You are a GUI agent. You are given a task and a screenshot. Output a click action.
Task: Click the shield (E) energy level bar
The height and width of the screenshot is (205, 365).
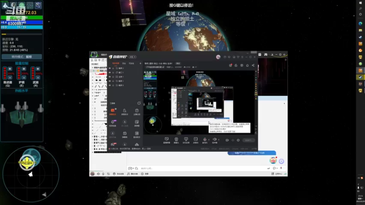[x=19, y=73]
